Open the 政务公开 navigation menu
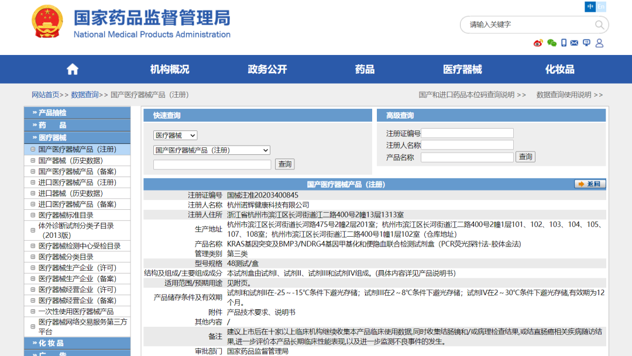Image resolution: width=632 pixels, height=356 pixels. 267,70
